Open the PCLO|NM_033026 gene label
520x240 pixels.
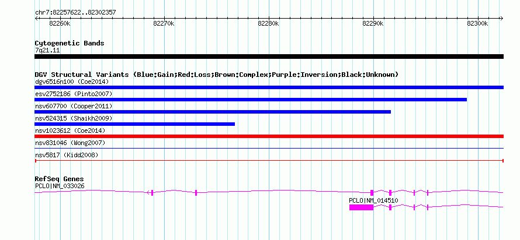click(60, 186)
